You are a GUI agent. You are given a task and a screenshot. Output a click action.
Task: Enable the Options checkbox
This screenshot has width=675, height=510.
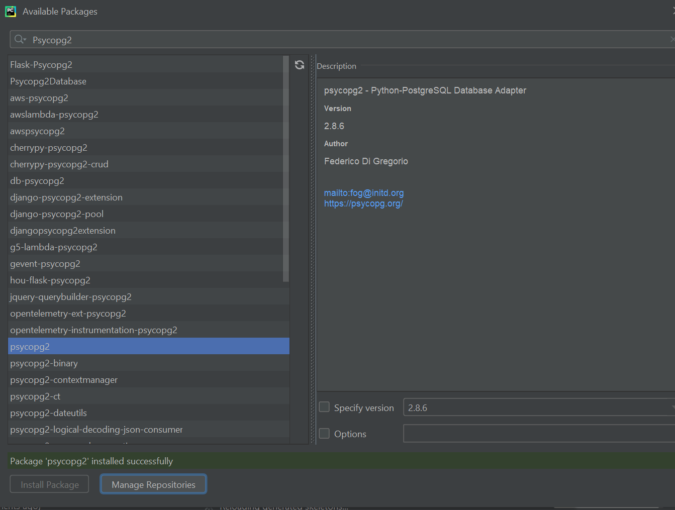(x=325, y=433)
